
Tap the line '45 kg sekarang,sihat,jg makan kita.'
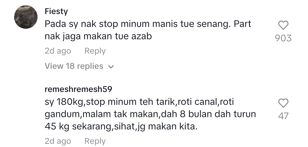(x=121, y=127)
